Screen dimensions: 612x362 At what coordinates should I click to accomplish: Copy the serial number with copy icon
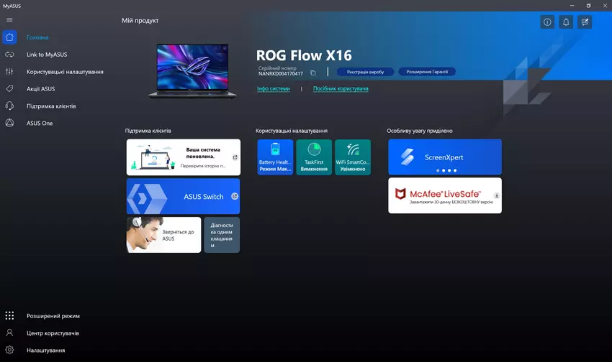point(313,73)
